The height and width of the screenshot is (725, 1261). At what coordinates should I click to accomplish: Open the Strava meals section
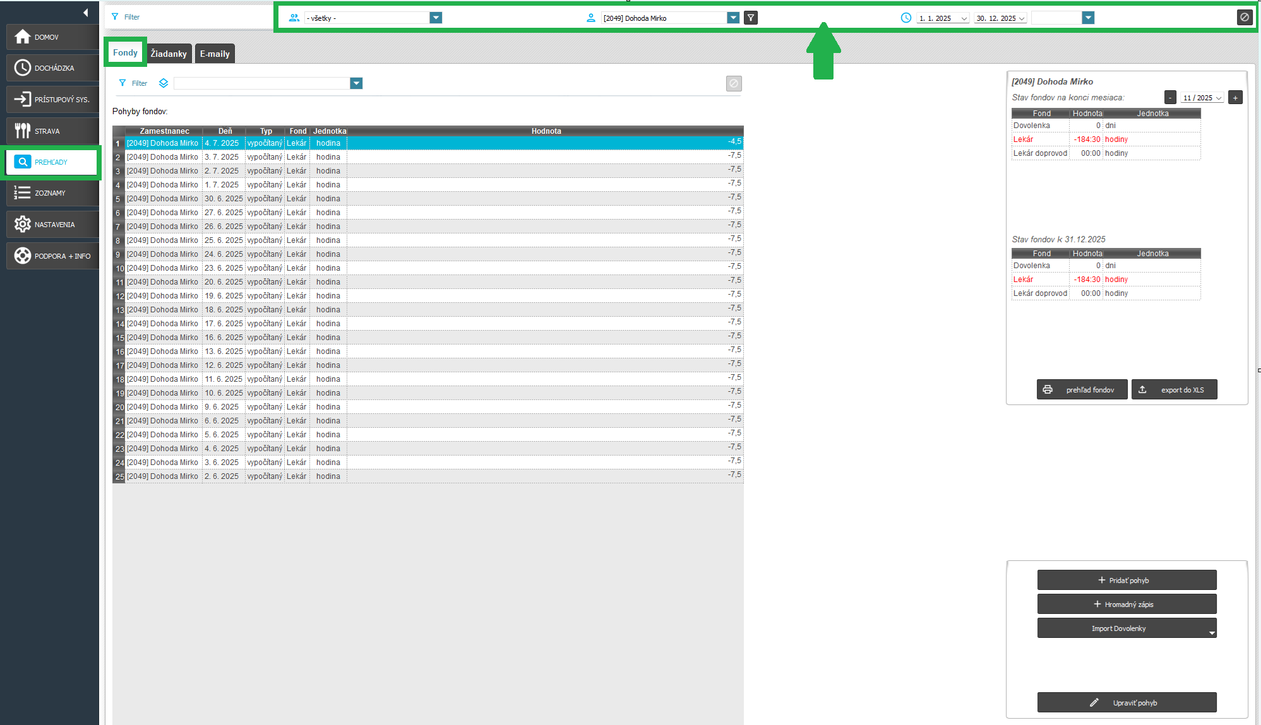pos(52,131)
